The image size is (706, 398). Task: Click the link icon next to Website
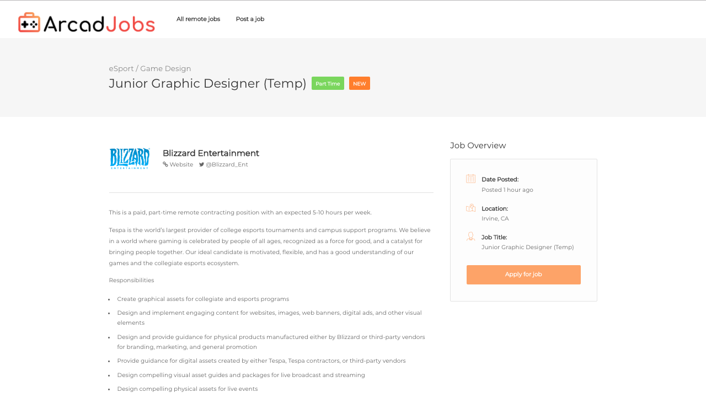coord(165,164)
